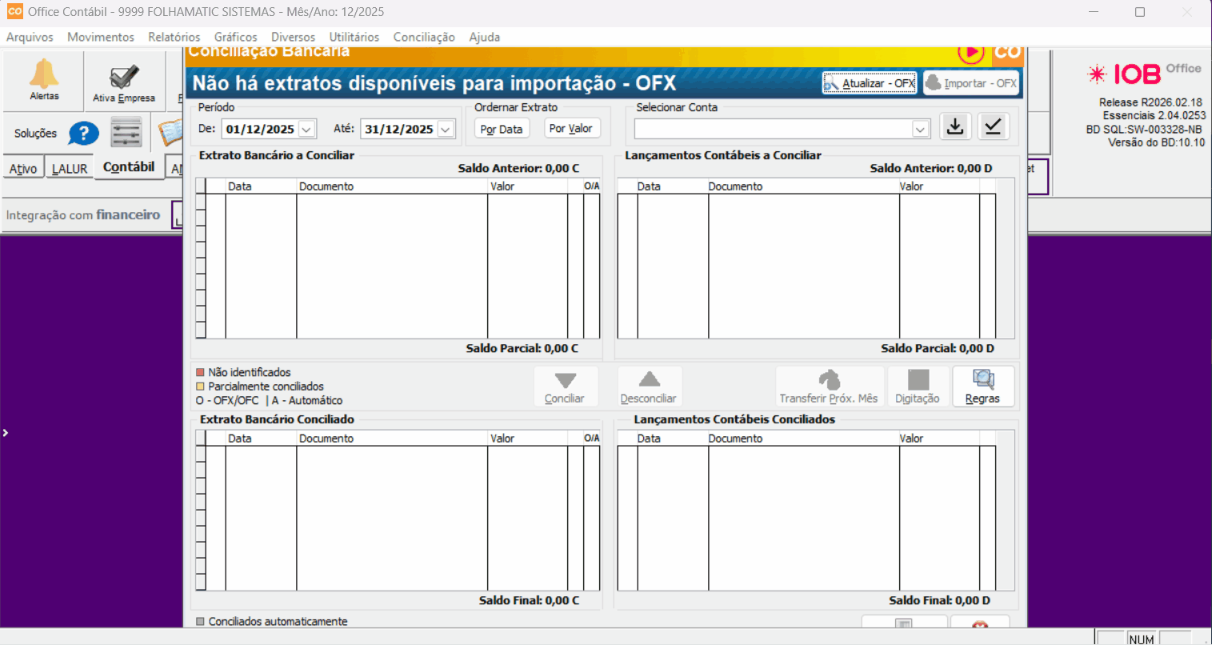Viewport: 1212px width, 645px height.
Task: Sort the statement with Por Valor
Action: point(571,129)
